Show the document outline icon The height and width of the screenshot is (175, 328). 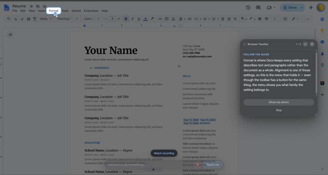[11, 35]
